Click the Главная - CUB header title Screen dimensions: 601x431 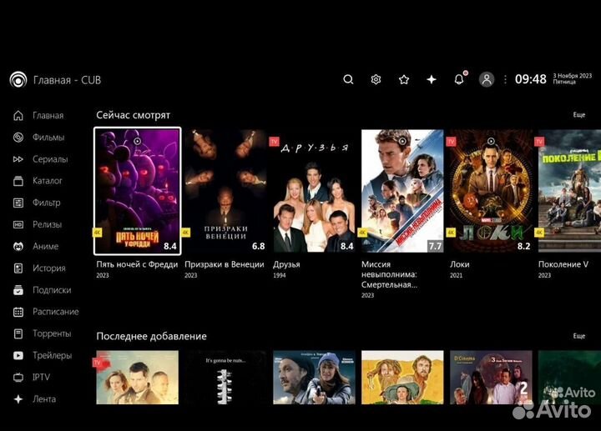(x=67, y=80)
